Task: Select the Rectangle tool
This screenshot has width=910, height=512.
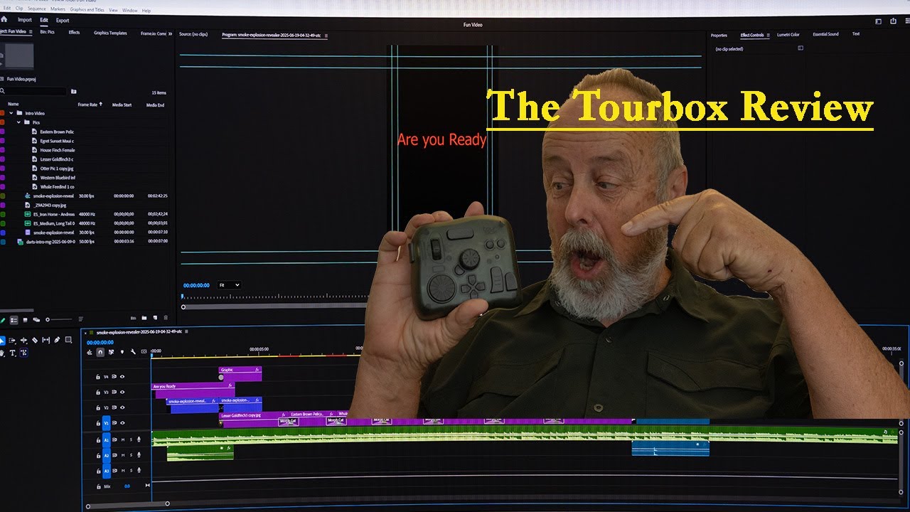Action: (x=68, y=340)
